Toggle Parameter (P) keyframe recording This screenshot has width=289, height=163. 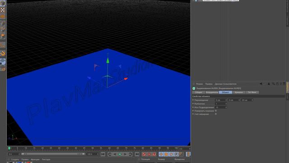pyautogui.click(x=176, y=154)
